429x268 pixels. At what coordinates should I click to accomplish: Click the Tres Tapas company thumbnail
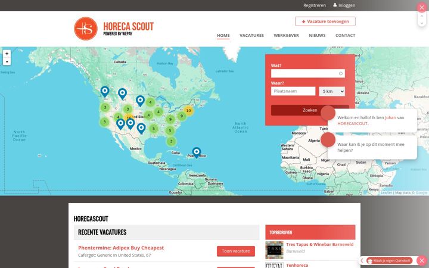275,250
